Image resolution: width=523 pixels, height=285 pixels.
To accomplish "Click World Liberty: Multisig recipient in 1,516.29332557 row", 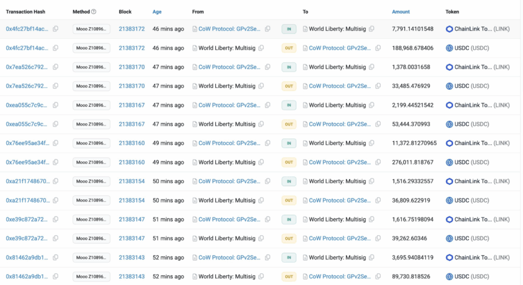I will 338,181.
